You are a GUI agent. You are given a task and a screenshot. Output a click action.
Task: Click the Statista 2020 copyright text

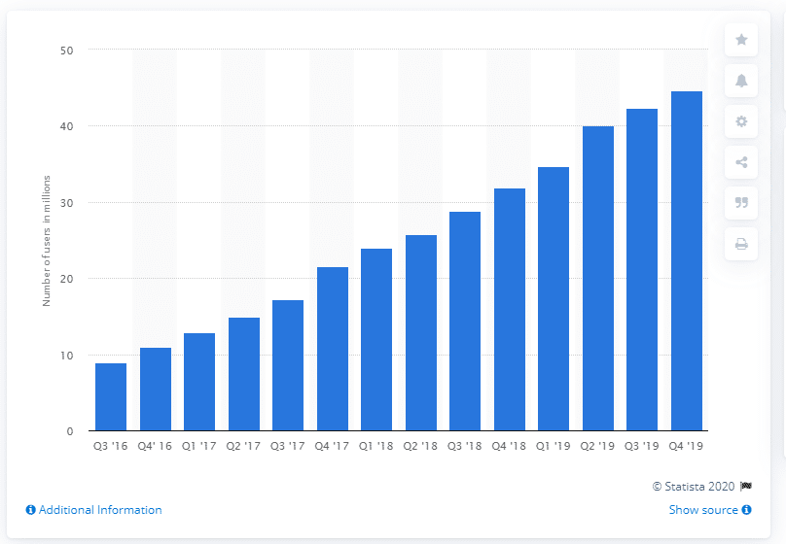coord(696,487)
